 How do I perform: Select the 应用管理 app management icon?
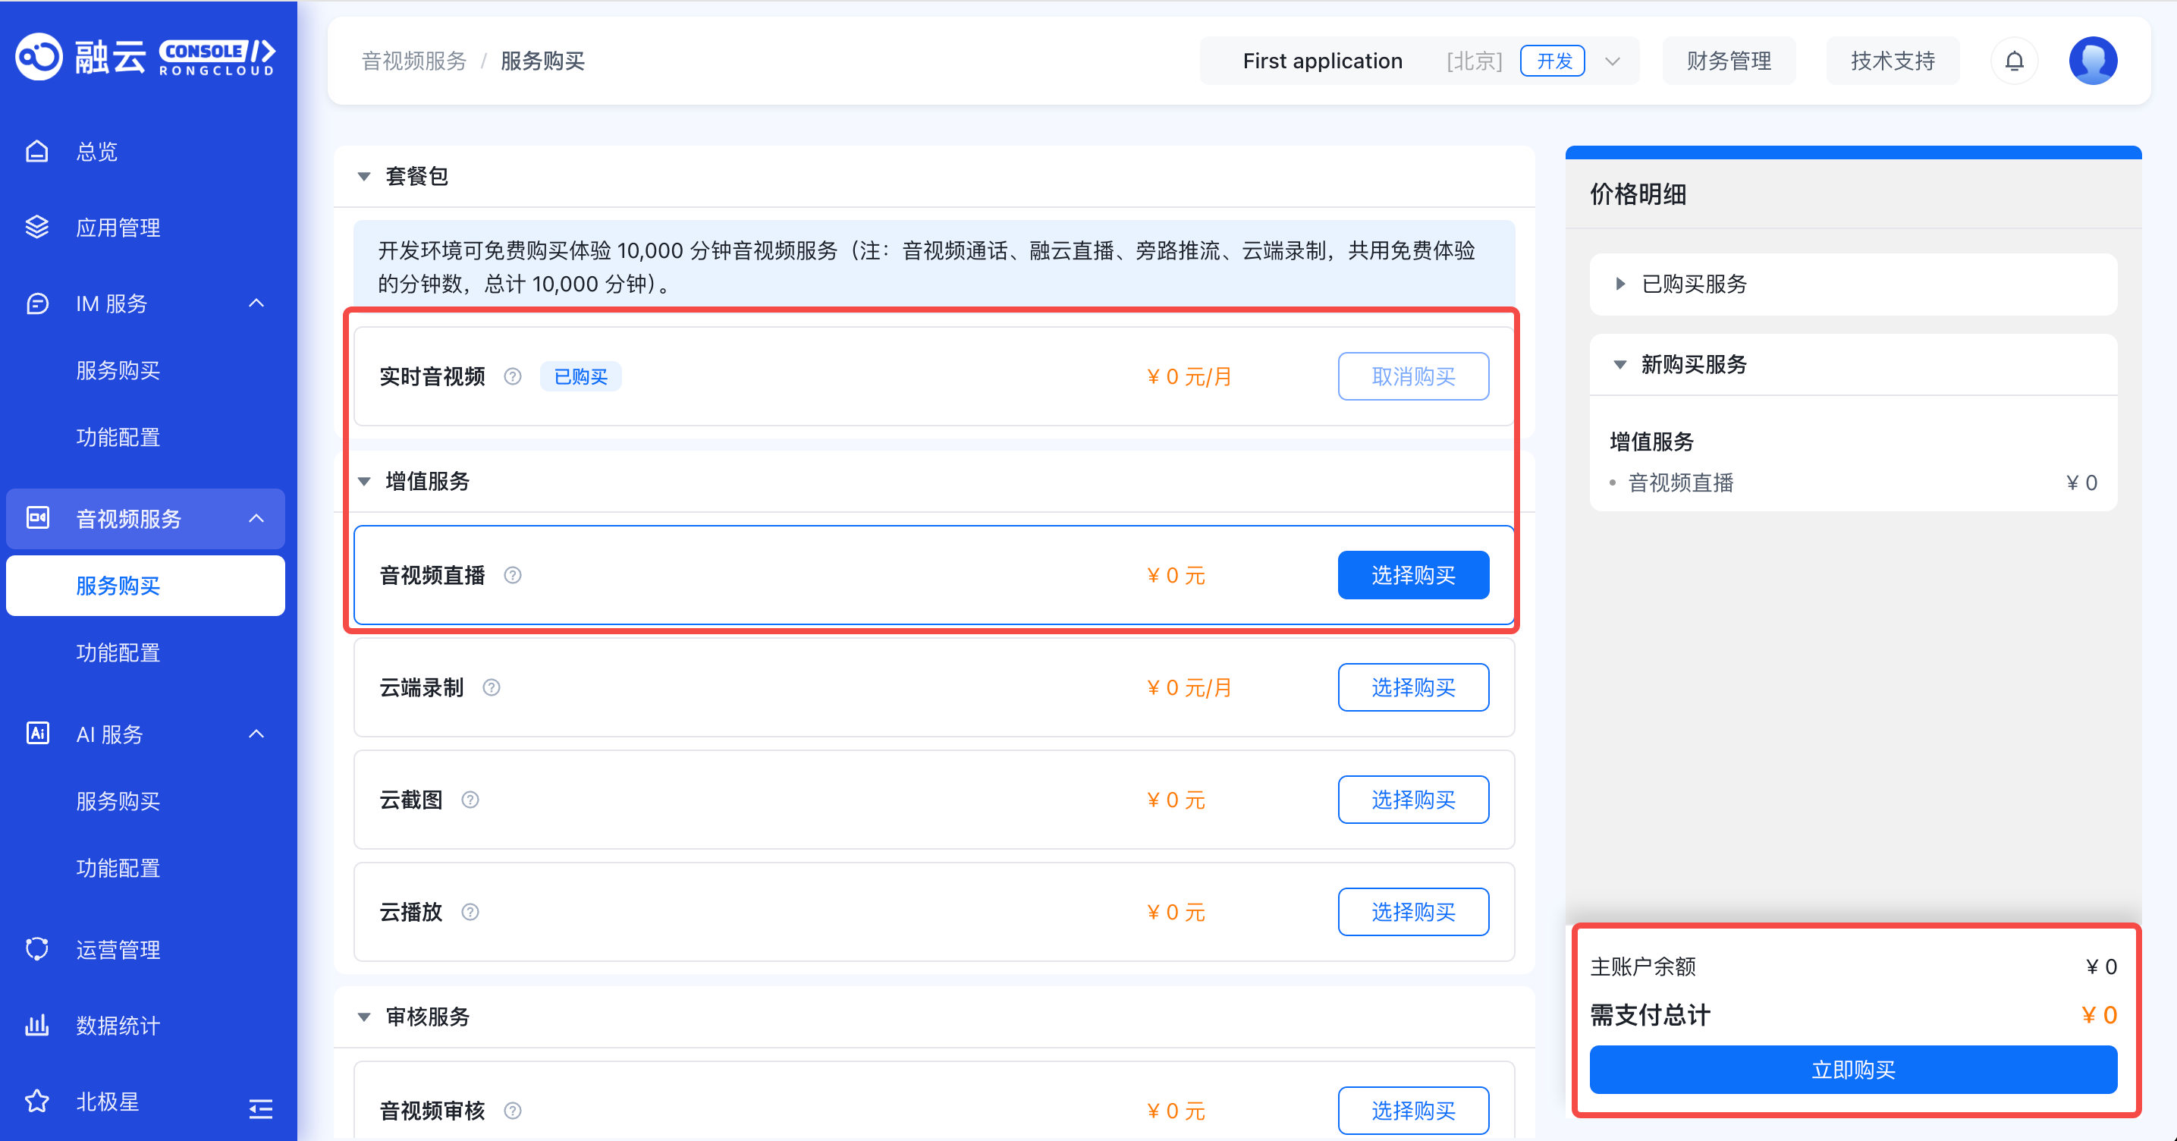point(37,227)
